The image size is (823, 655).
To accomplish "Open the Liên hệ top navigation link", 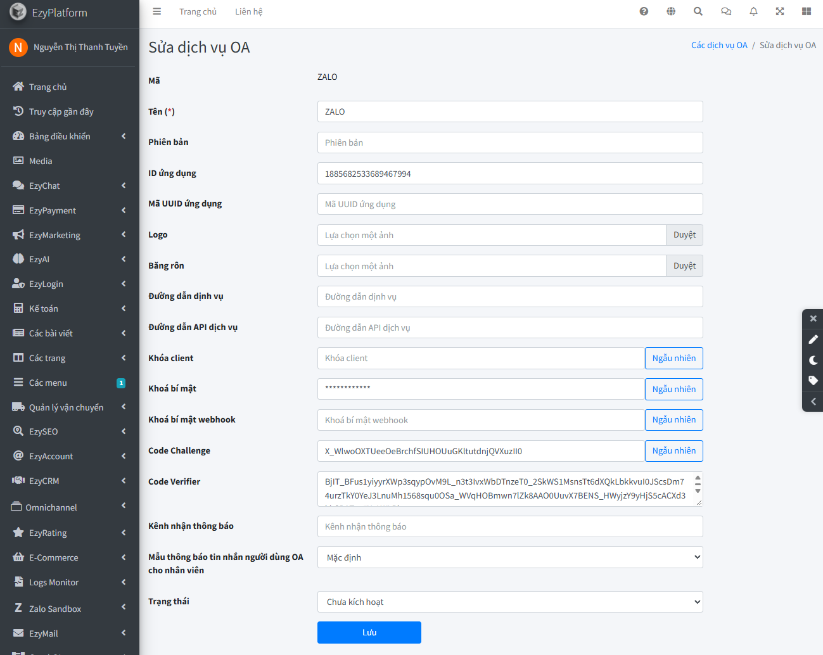I will click(249, 11).
